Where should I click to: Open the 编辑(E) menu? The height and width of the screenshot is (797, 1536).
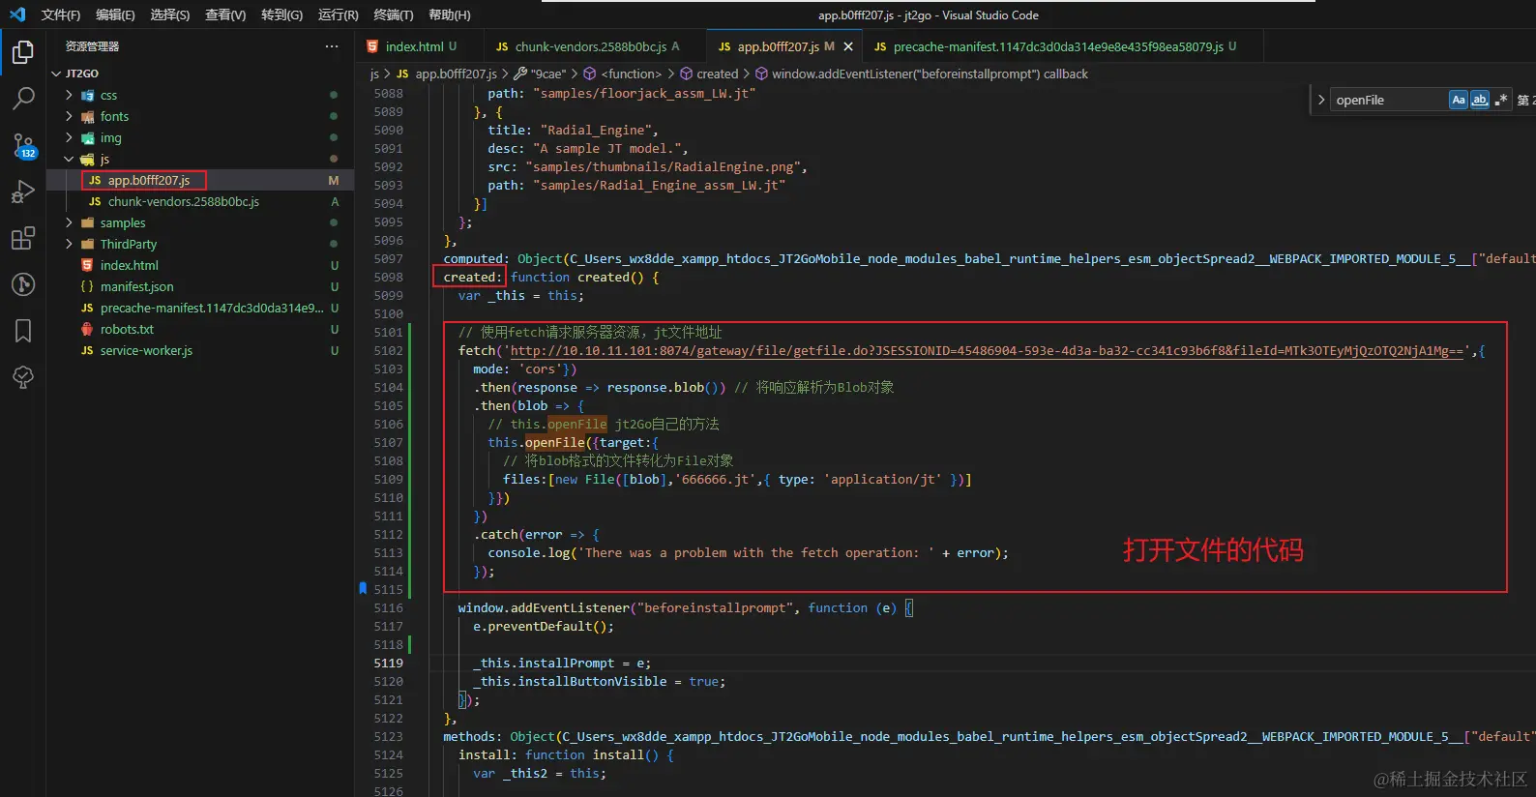(115, 15)
